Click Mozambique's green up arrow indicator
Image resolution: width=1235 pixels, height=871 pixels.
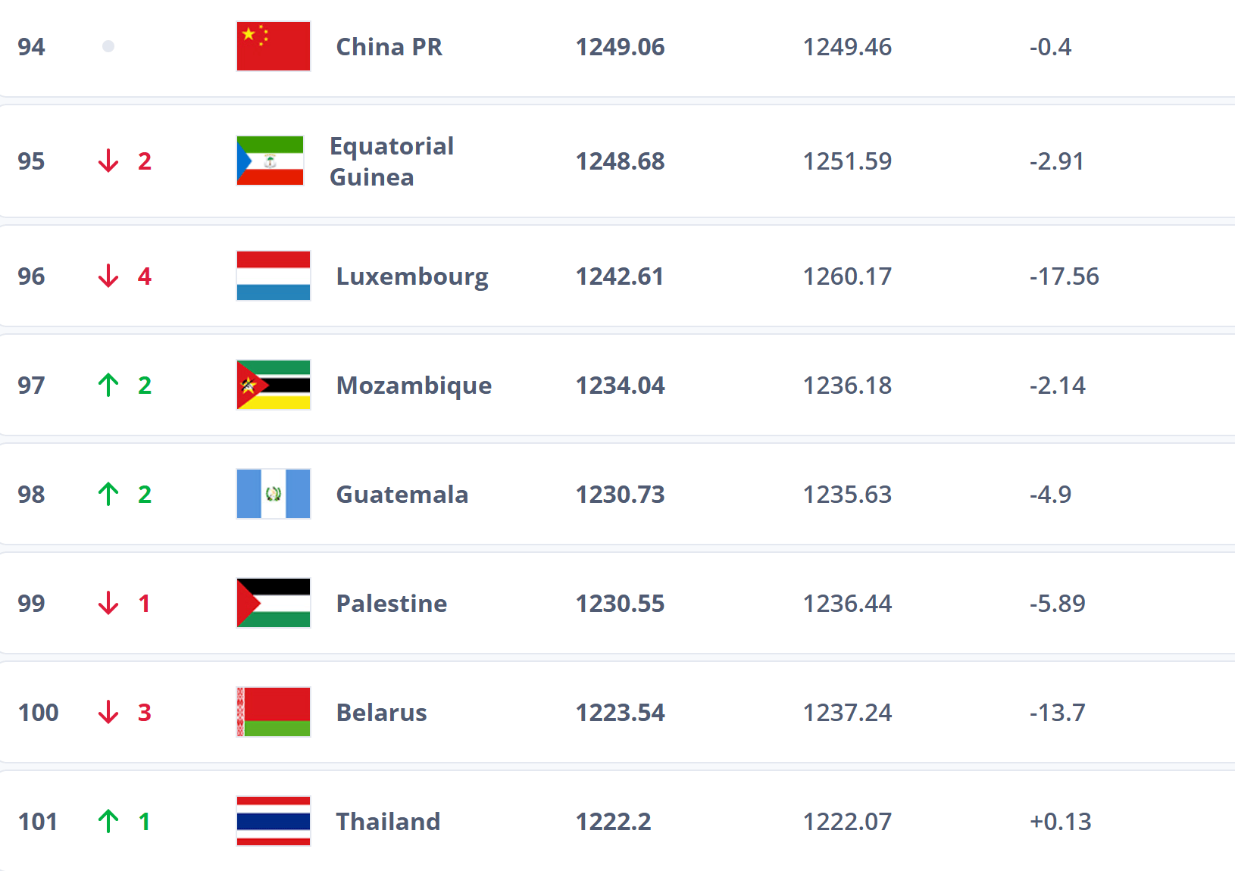pos(108,385)
